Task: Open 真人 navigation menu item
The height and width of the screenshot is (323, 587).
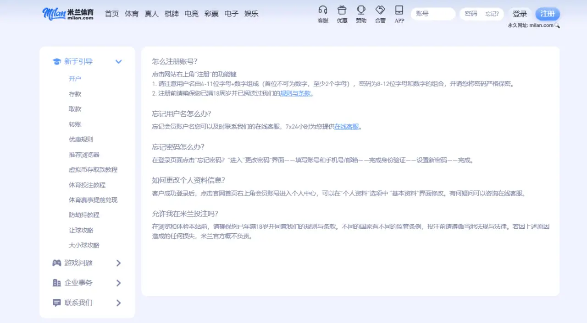Action: [152, 14]
